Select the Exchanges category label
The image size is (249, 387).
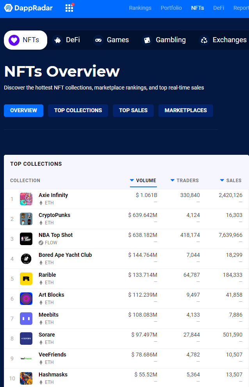pyautogui.click(x=229, y=40)
